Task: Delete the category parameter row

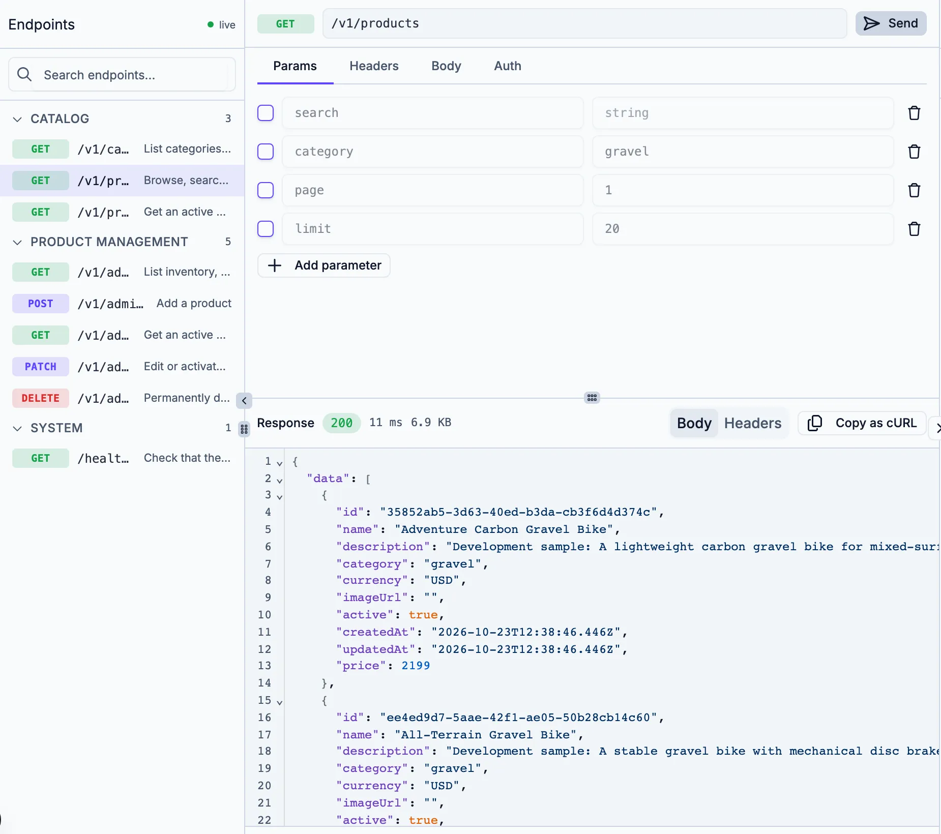Action: (x=914, y=152)
